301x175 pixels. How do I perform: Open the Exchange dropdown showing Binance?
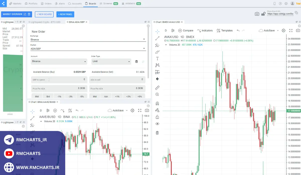click(x=88, y=39)
